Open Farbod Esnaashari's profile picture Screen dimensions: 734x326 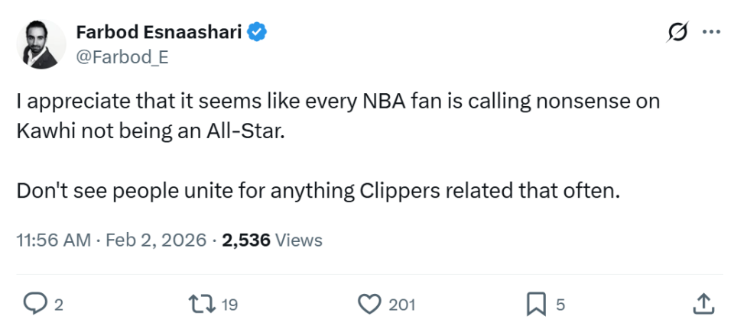coord(41,44)
